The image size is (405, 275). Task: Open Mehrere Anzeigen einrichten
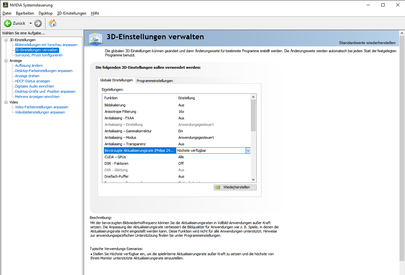click(x=37, y=97)
